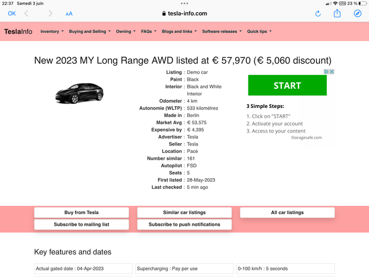Select the Location value Pacé

click(x=192, y=151)
